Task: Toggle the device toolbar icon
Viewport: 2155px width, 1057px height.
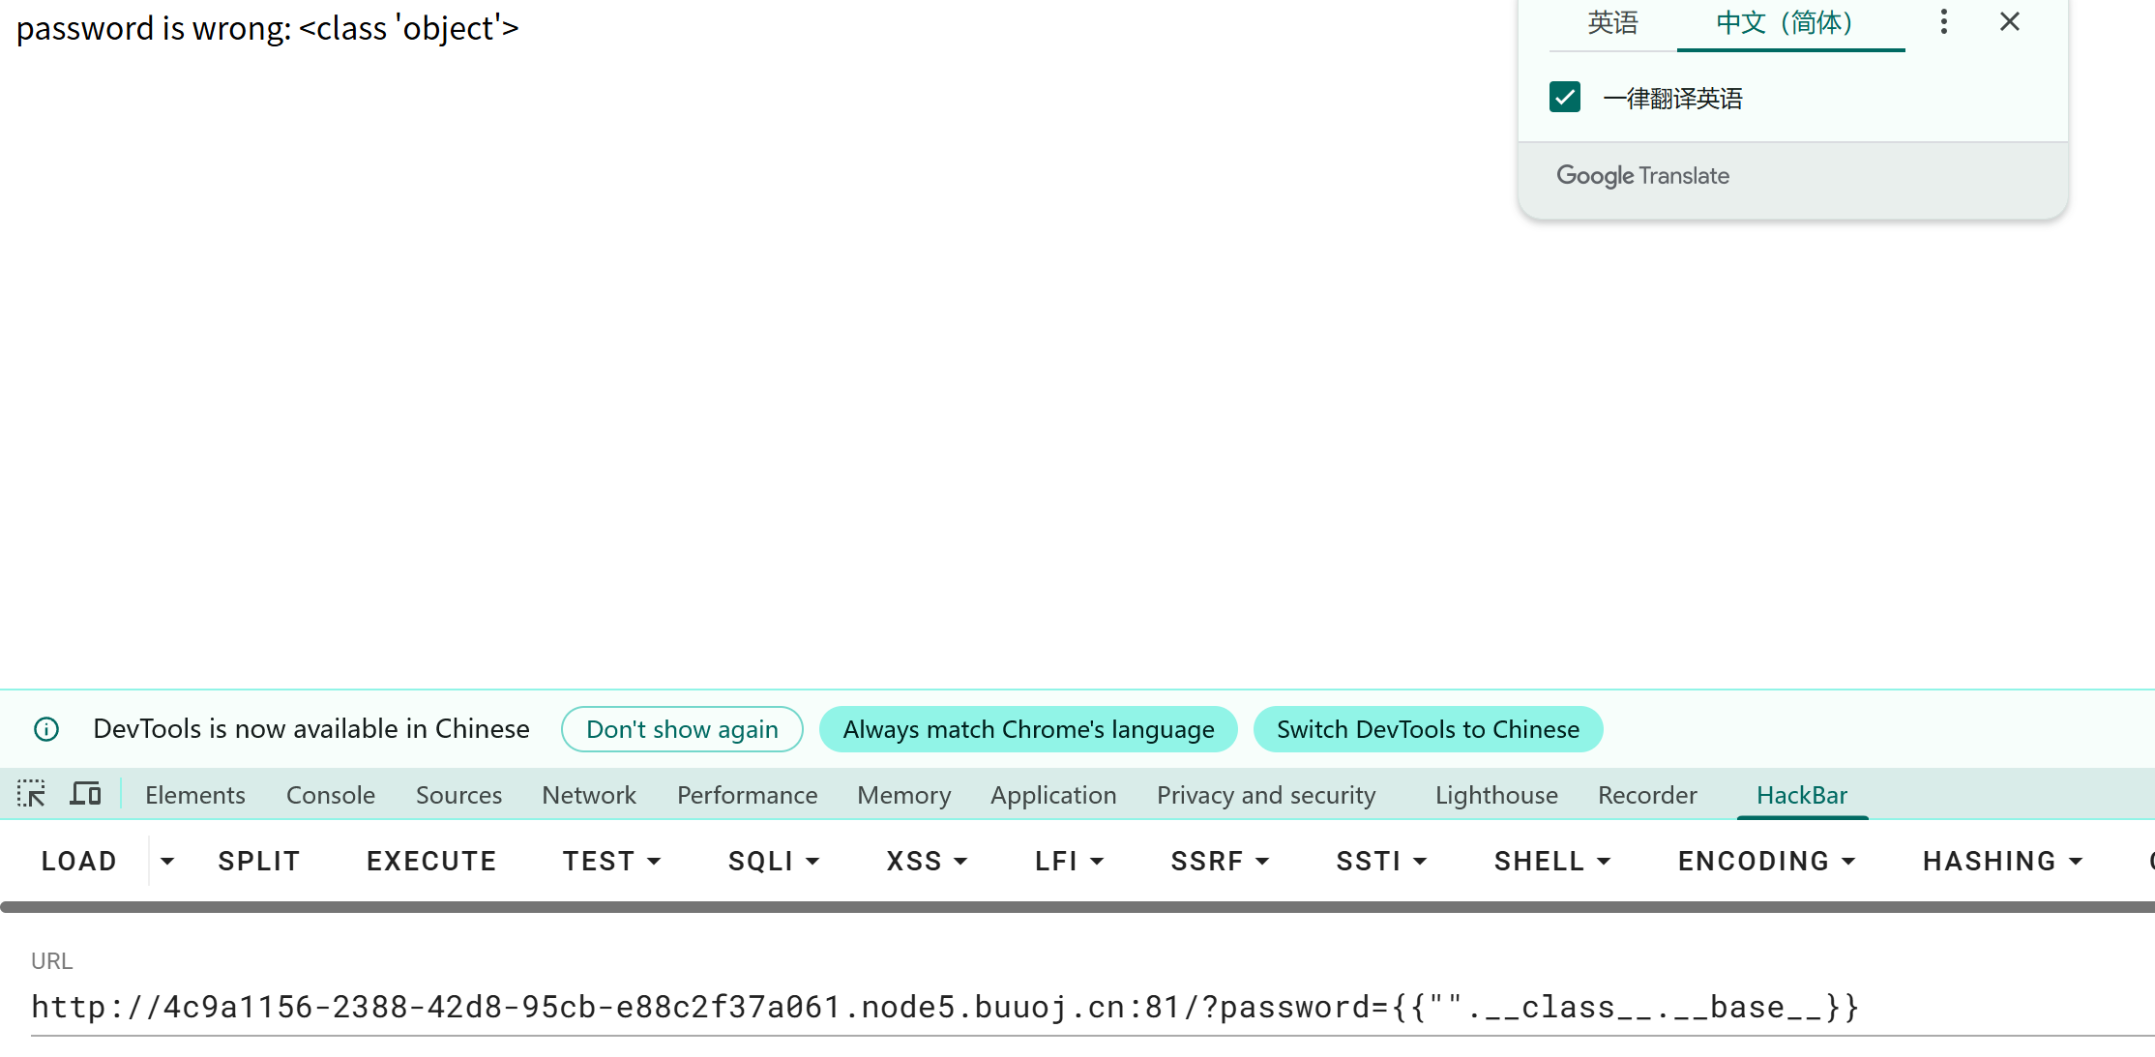Action: tap(85, 794)
